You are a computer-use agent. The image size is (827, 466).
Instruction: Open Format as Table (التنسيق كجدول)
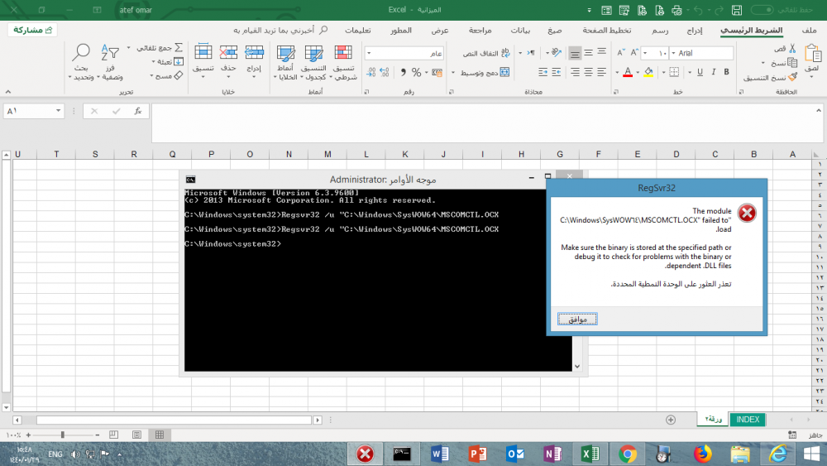313,62
